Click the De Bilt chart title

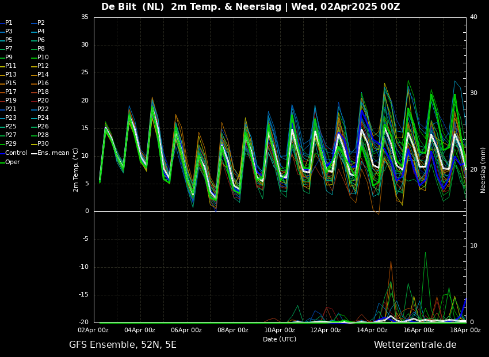coord(250,6)
